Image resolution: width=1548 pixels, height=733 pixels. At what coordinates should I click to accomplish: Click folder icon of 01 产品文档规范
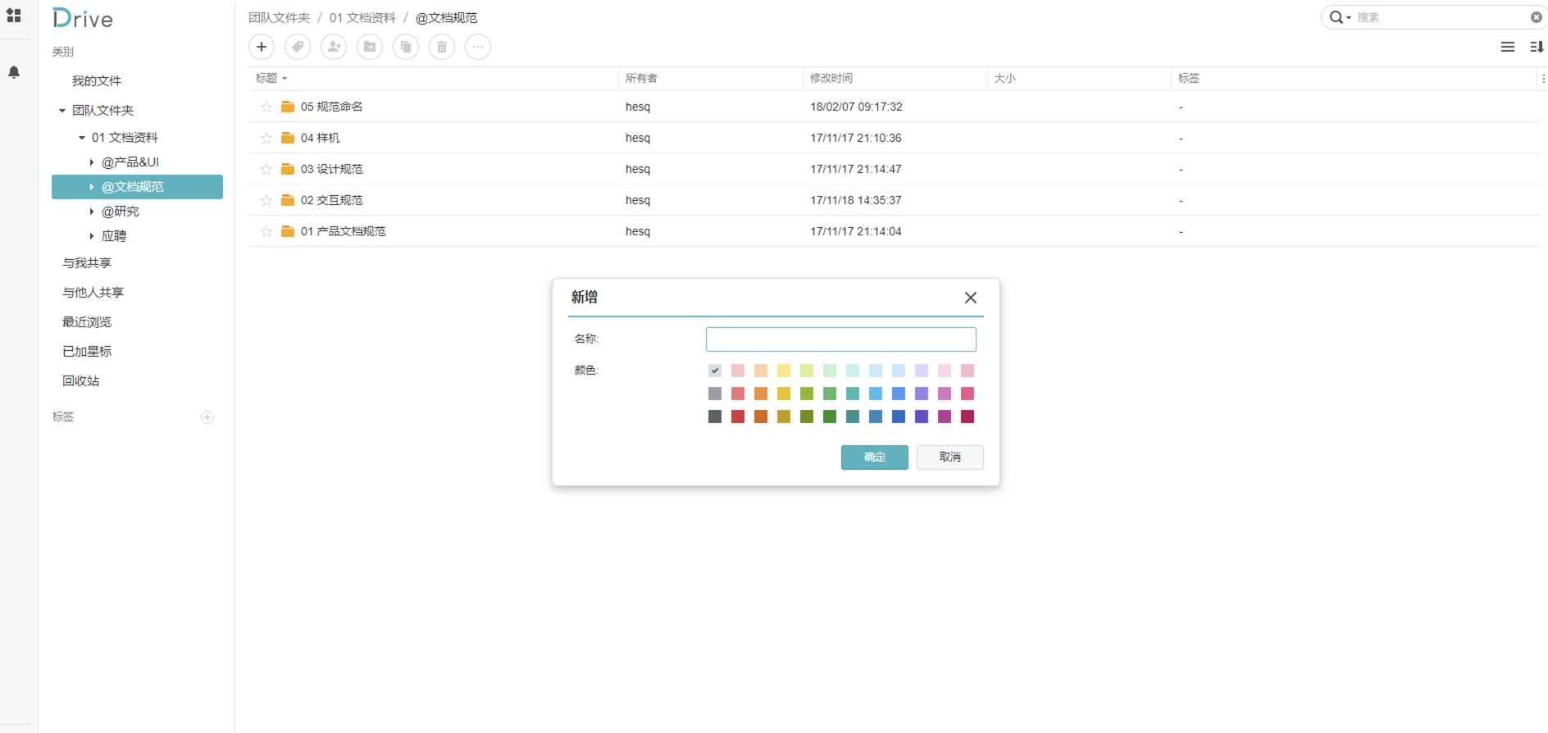pos(288,231)
